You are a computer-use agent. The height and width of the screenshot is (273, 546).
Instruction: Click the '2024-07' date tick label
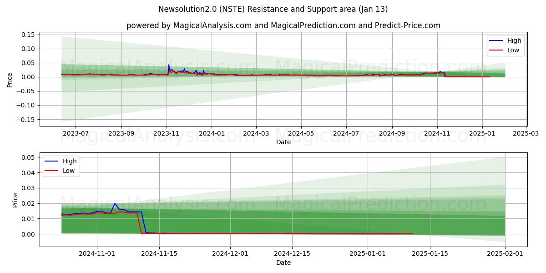[346, 134]
